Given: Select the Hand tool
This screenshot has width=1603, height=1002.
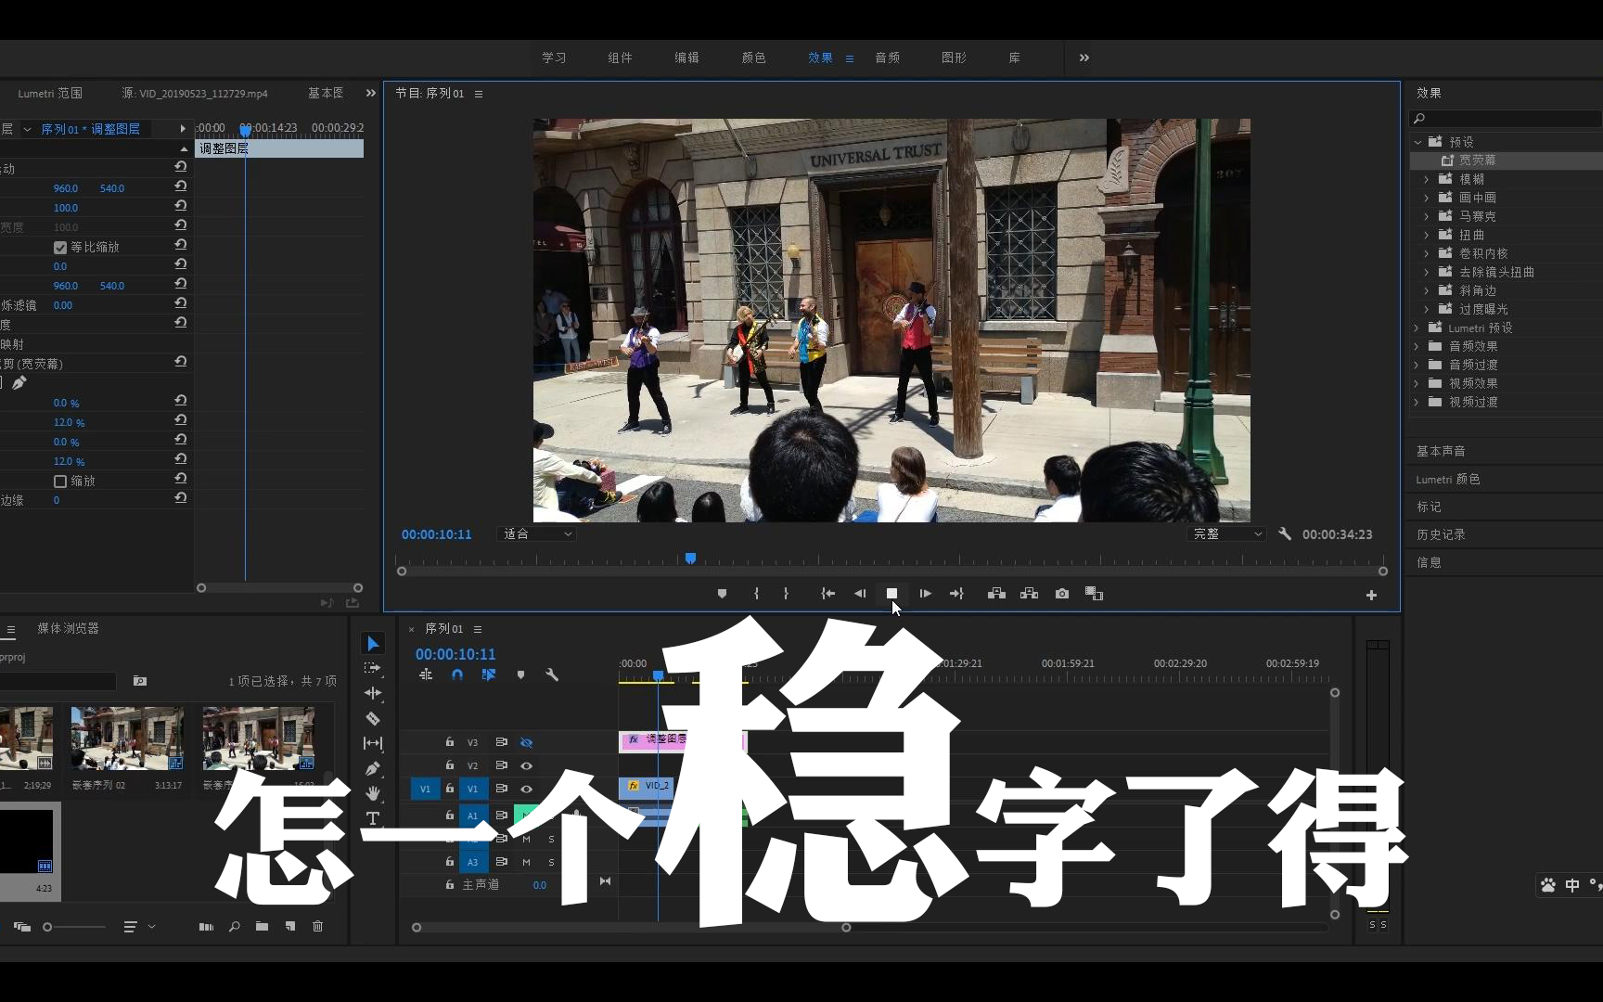Looking at the screenshot, I should (x=374, y=793).
